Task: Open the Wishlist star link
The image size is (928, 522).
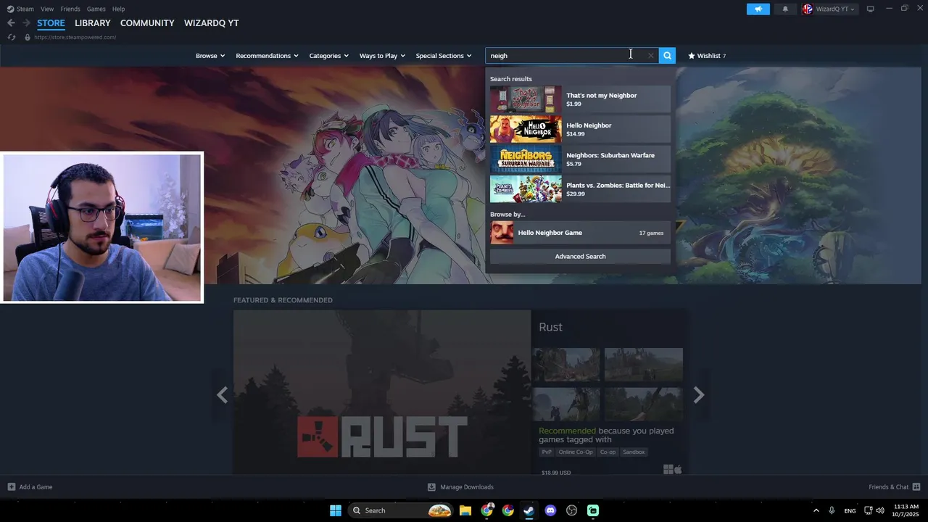Action: (x=707, y=56)
